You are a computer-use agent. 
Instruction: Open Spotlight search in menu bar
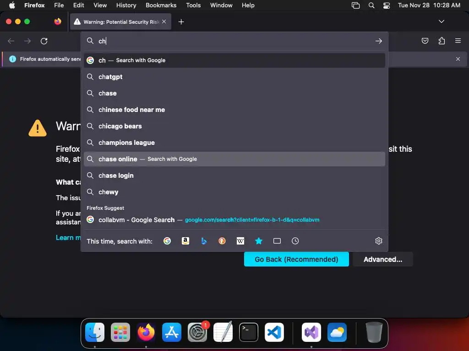pos(371,5)
